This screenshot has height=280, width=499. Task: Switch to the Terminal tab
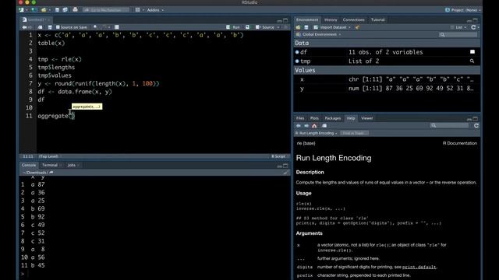(50, 165)
